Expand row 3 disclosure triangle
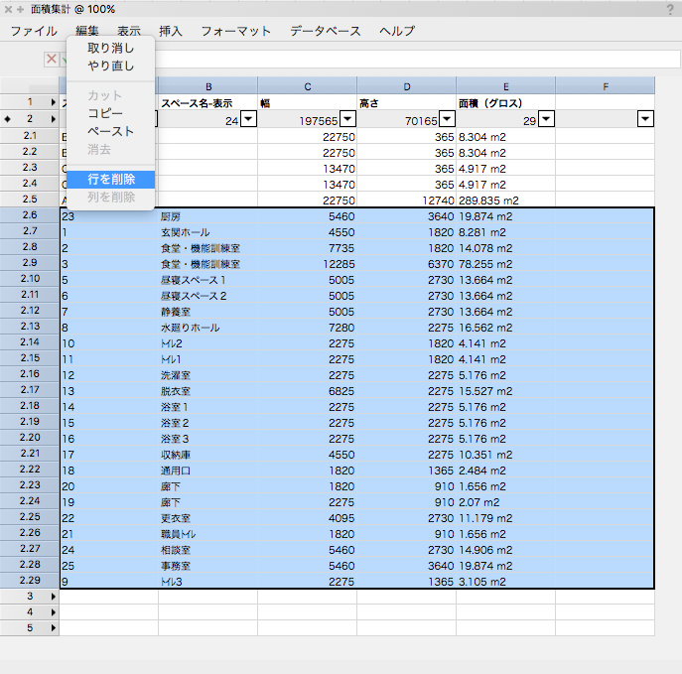The image size is (682, 674). 53,597
